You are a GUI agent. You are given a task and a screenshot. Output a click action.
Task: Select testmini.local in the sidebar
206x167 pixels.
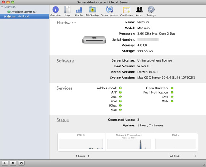[24, 16]
